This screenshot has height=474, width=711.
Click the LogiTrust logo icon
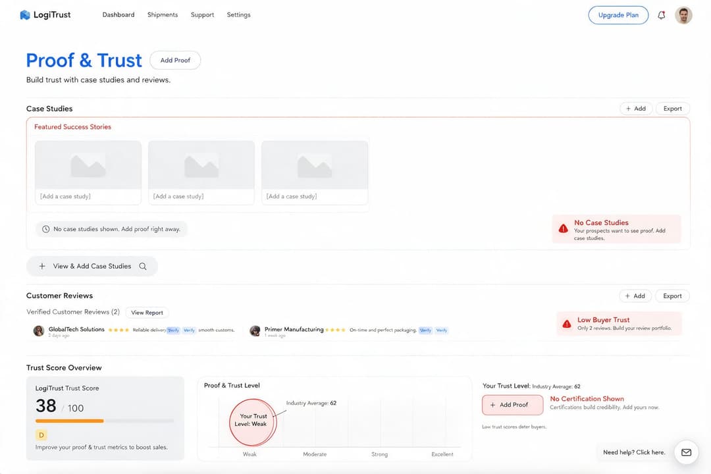pyautogui.click(x=25, y=15)
